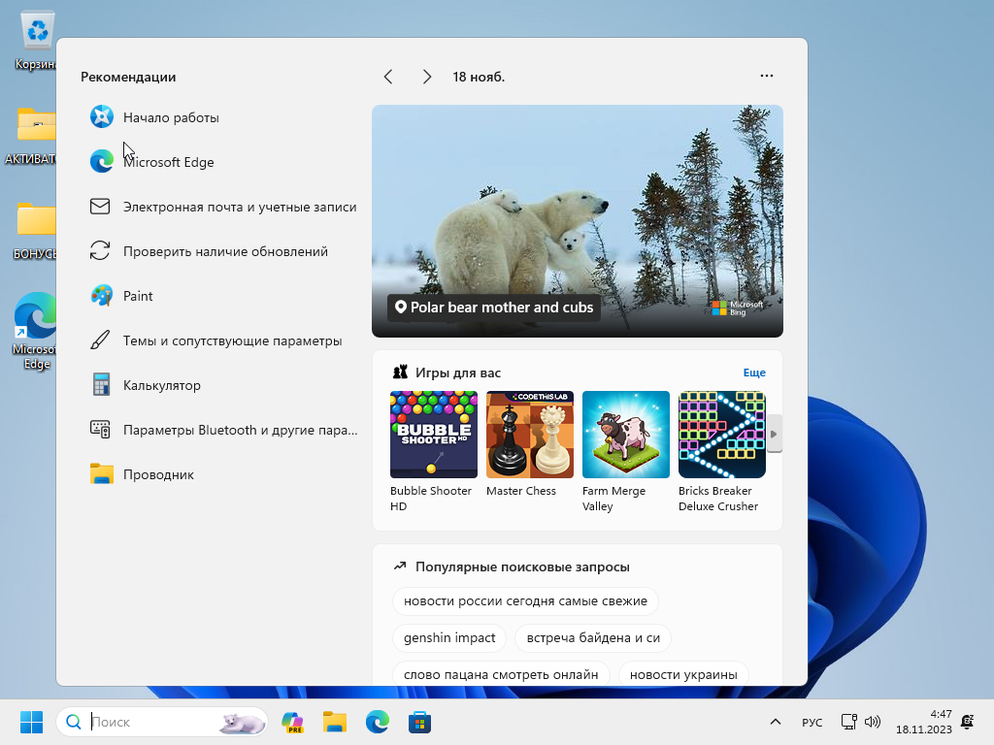Open the Master Chess game tile

pos(529,444)
